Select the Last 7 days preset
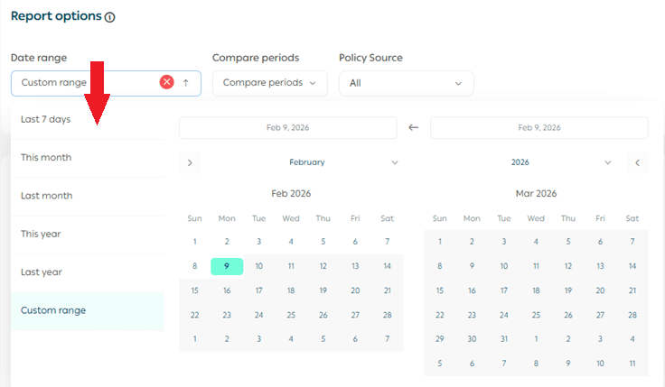665x387 pixels. (x=46, y=120)
